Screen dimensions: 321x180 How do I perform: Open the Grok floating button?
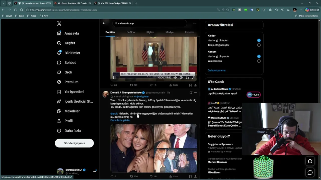(x=310, y=161)
